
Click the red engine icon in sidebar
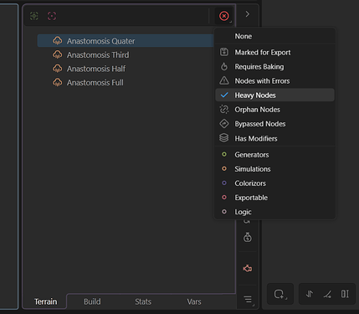tap(248, 269)
